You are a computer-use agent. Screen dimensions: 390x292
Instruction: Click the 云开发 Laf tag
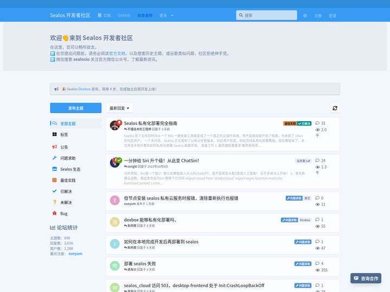click(x=303, y=161)
